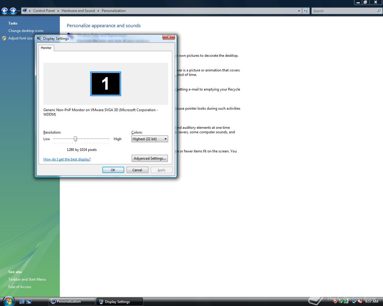Click the red security shield tray icon
This screenshot has width=383, height=306.
(335, 301)
